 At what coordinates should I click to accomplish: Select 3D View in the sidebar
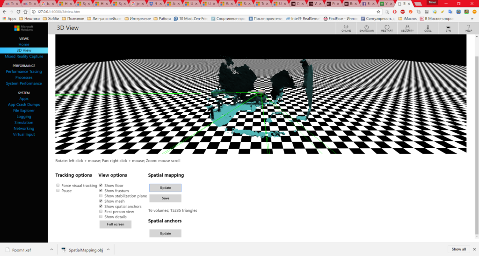tap(24, 50)
